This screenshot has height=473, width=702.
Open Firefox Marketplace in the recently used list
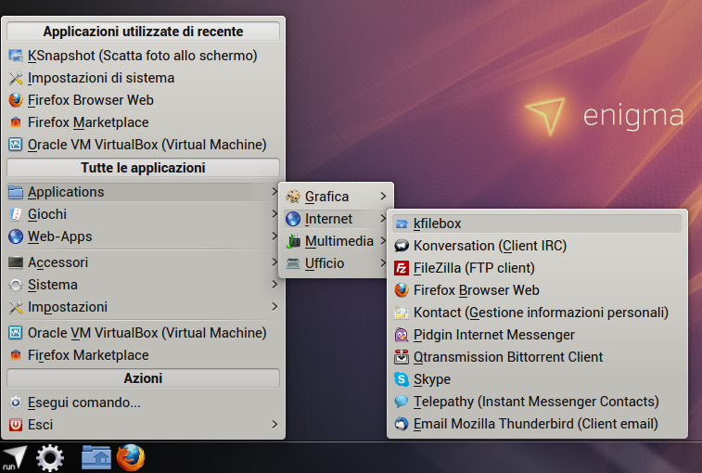(x=143, y=122)
